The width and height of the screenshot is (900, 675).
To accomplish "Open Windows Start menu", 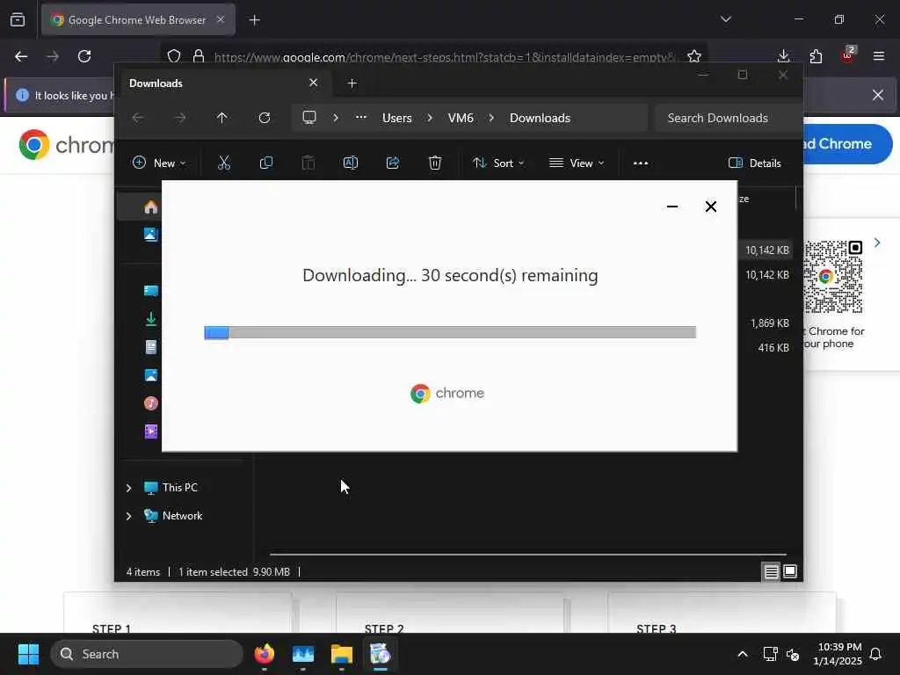I will pyautogui.click(x=28, y=654).
